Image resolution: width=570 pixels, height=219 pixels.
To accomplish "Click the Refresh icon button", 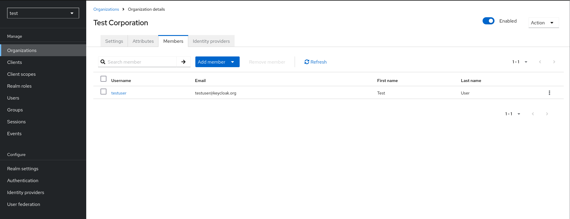I will coord(307,62).
